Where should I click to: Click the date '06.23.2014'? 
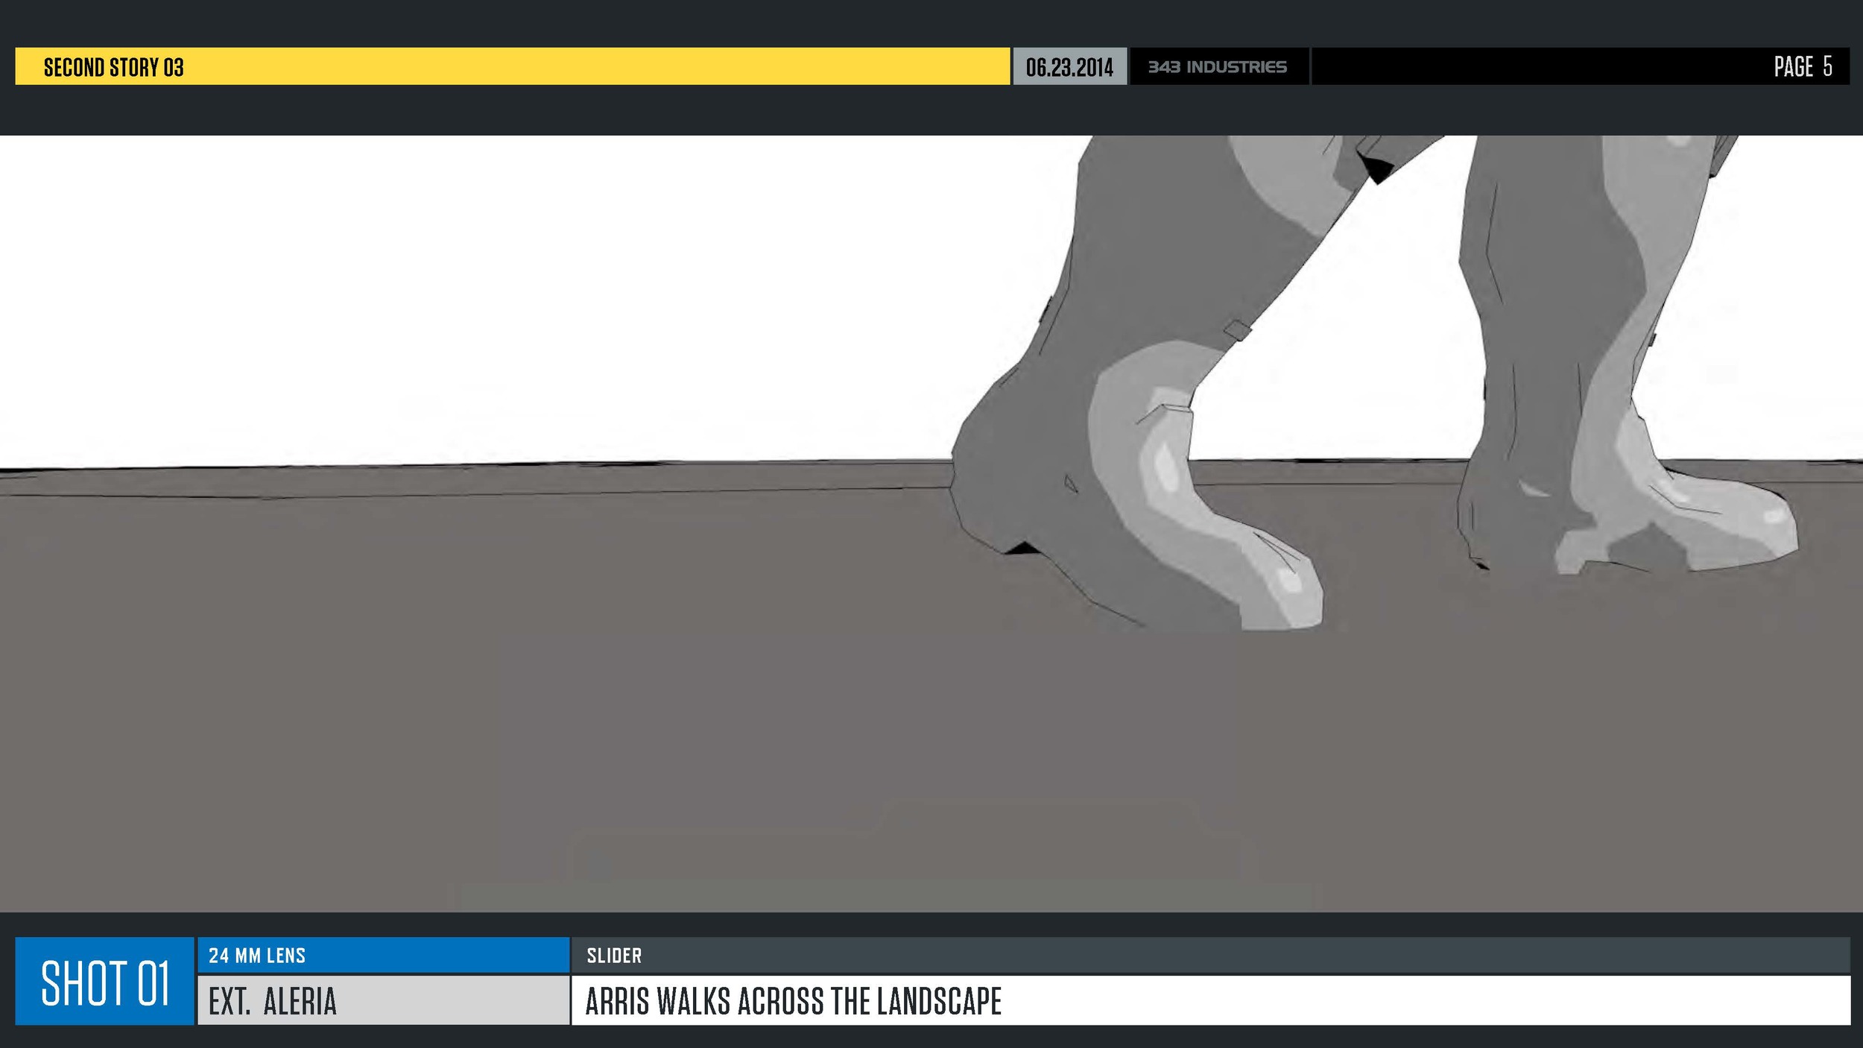coord(1069,67)
